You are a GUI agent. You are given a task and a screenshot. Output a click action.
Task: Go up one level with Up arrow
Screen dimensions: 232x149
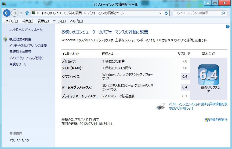[27, 13]
